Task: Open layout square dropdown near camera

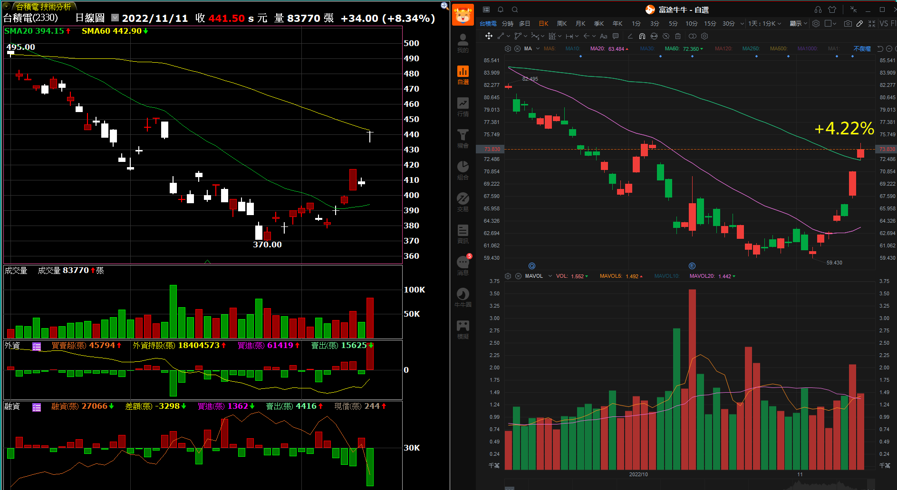Action: coord(830,23)
